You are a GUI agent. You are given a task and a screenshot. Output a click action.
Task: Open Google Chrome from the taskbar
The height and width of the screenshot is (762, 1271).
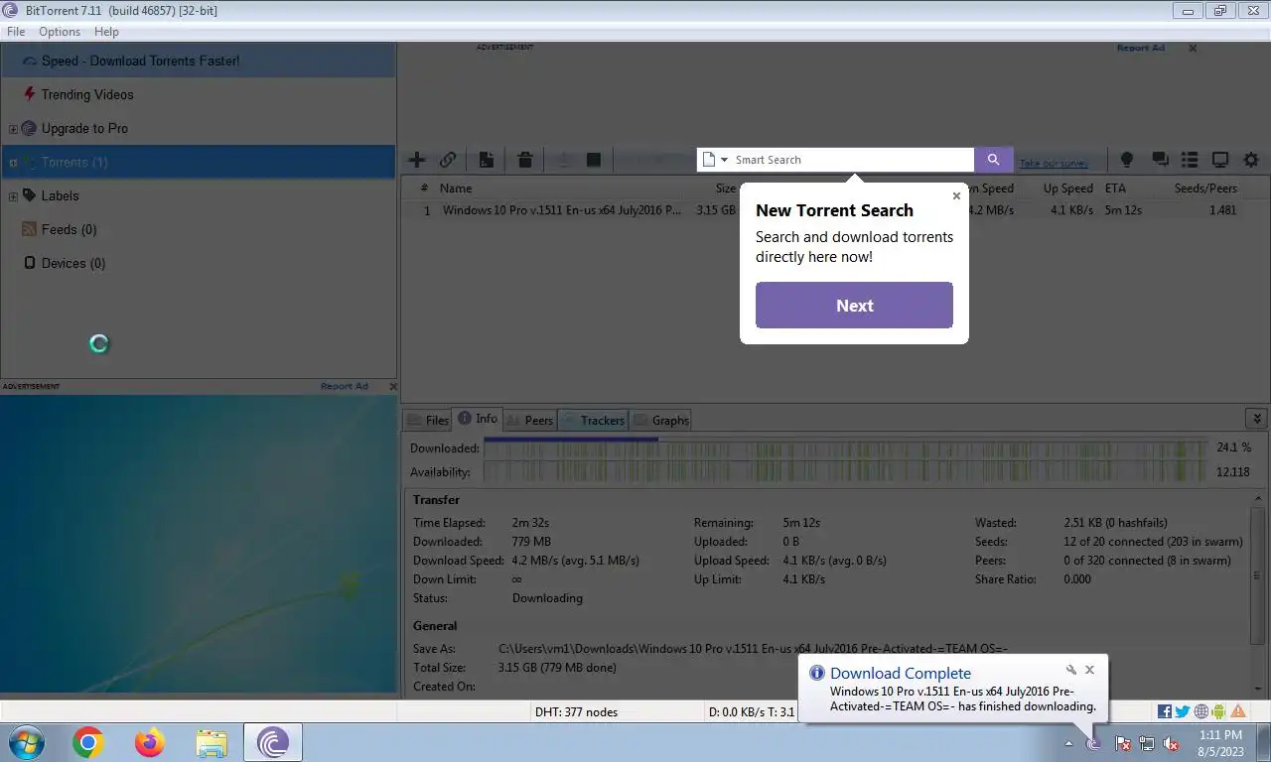88,742
